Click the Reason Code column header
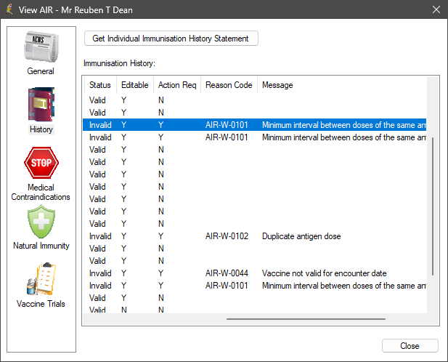448x362 pixels. click(x=229, y=85)
